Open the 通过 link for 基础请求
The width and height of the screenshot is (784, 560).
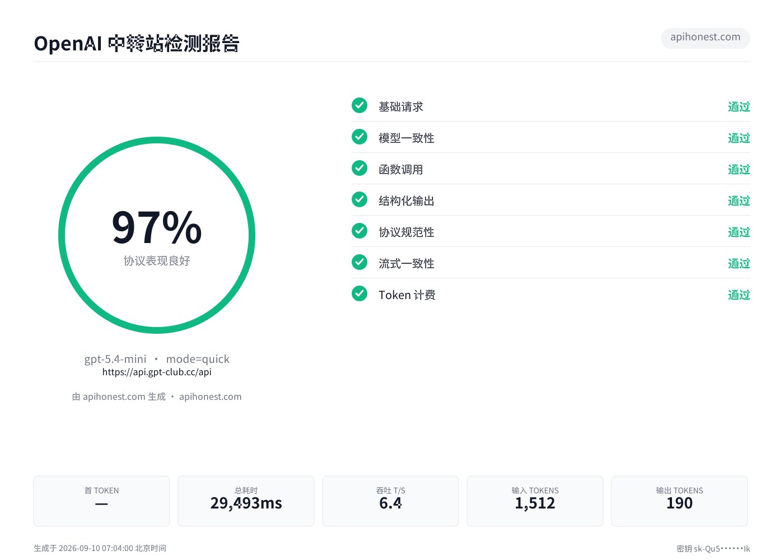[x=739, y=106]
